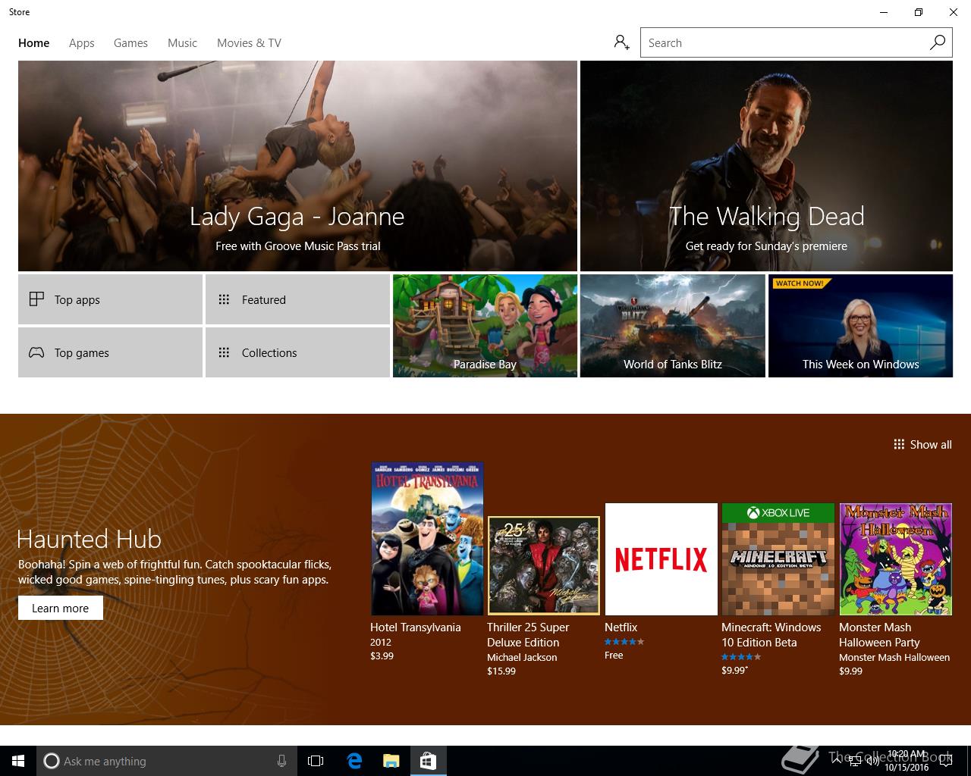
Task: Click the Top apps grid icon
Action: [36, 299]
